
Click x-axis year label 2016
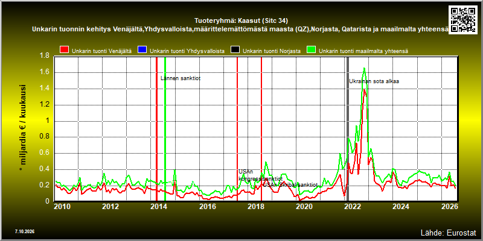207,206
